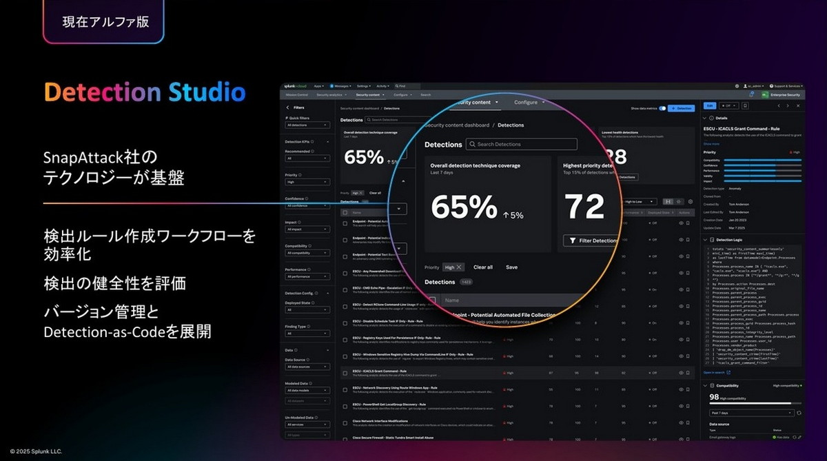Toggle Show data metrics switch
The width and height of the screenshot is (827, 461).
pos(662,108)
